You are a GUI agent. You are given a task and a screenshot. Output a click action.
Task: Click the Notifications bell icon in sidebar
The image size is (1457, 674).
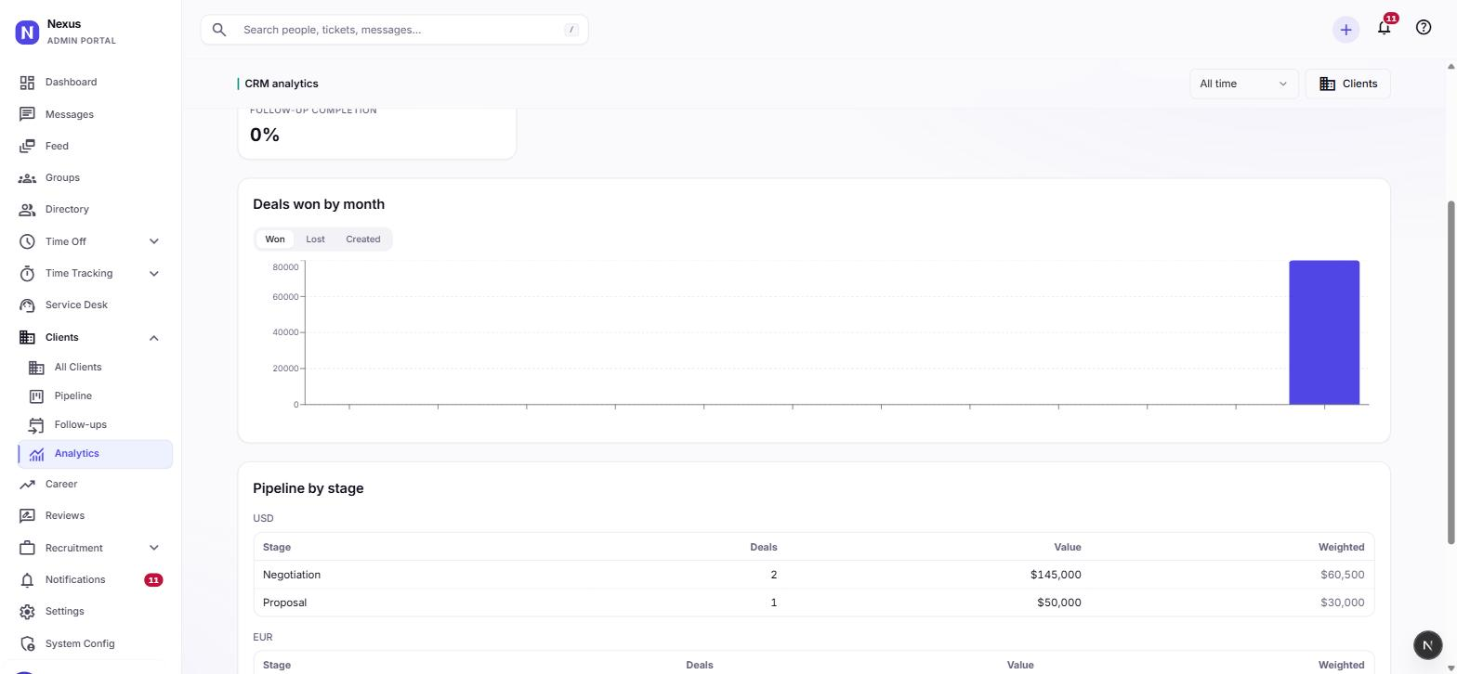point(27,580)
